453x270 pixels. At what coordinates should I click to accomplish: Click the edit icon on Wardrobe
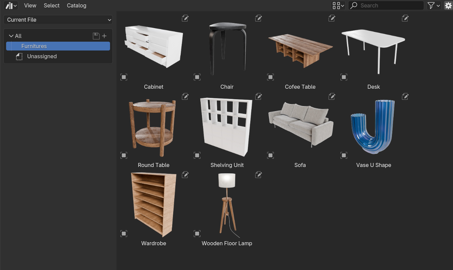[185, 175]
